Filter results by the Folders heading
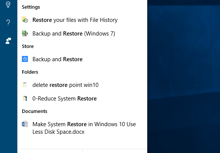The width and height of the screenshot is (220, 153). [x=30, y=72]
